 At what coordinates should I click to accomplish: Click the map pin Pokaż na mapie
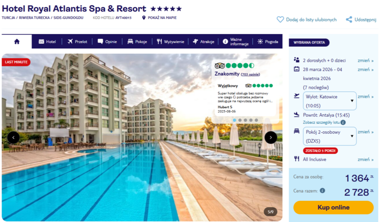tap(144, 18)
